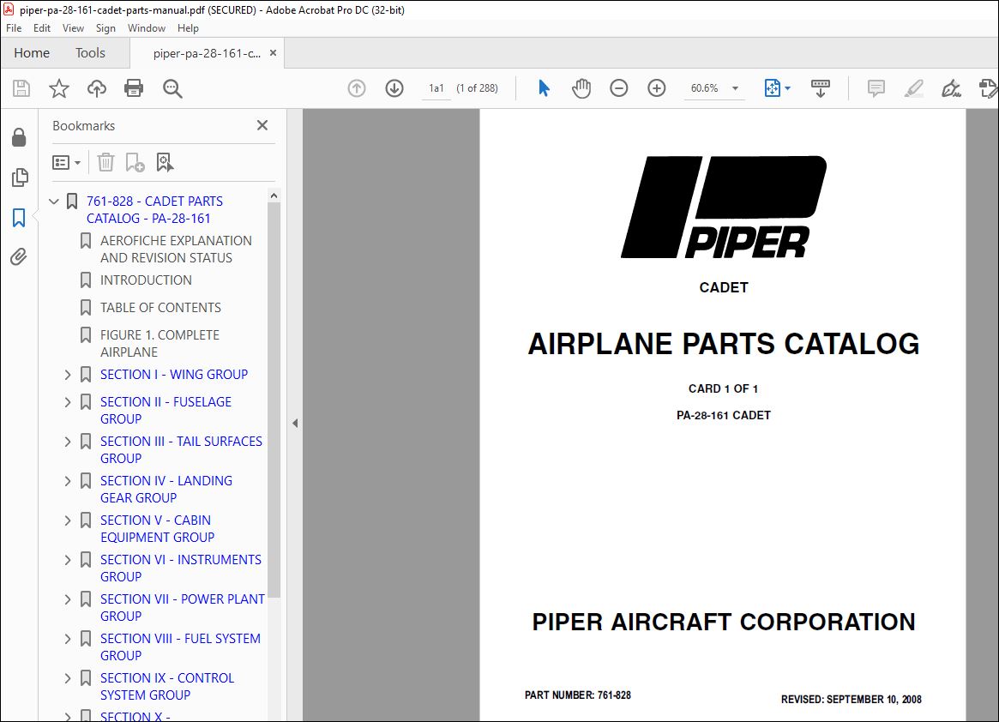
Task: Click the zoom percentage field
Action: 705,88
